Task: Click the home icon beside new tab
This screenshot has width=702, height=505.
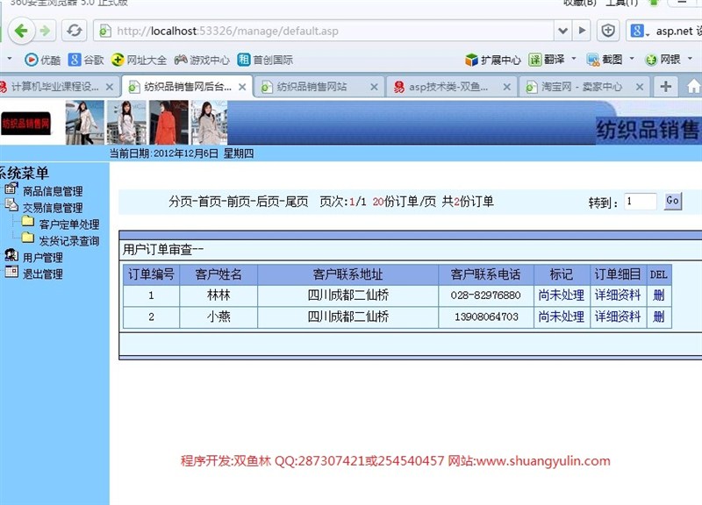Action: click(693, 87)
